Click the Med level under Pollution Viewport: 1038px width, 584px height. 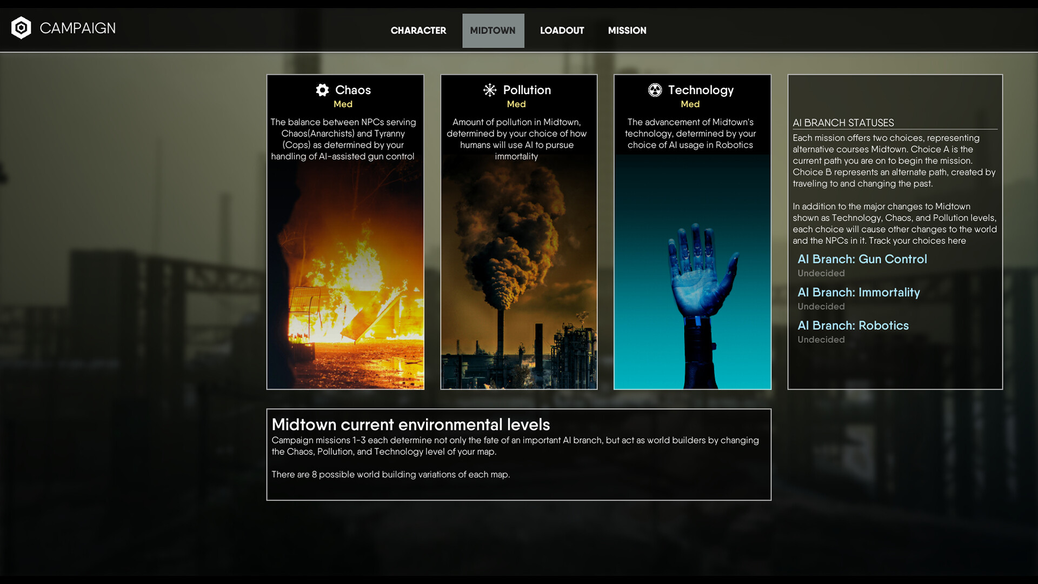tap(516, 104)
